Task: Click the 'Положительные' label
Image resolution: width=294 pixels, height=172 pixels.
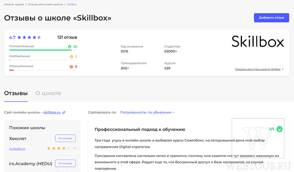Action: (x=22, y=46)
